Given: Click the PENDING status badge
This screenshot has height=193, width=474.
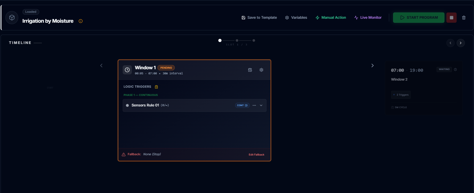Looking at the screenshot, I should click(166, 68).
